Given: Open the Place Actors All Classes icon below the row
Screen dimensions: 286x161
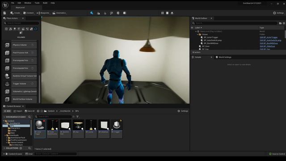Looking at the screenshot, I should tap(21, 33).
